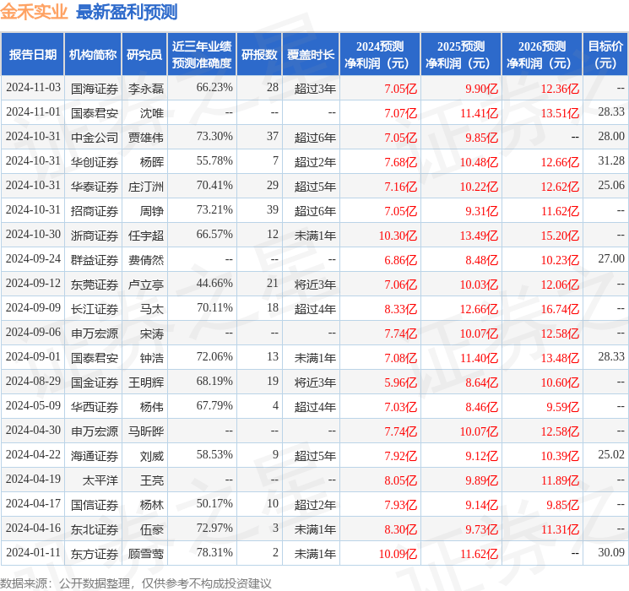The width and height of the screenshot is (629, 591).
Task: Select the 国金证券 institution cell
Action: click(95, 382)
